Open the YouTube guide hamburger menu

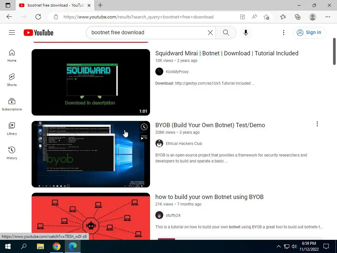point(12,33)
